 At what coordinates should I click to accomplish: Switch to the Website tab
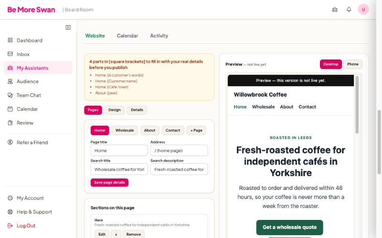coord(95,36)
